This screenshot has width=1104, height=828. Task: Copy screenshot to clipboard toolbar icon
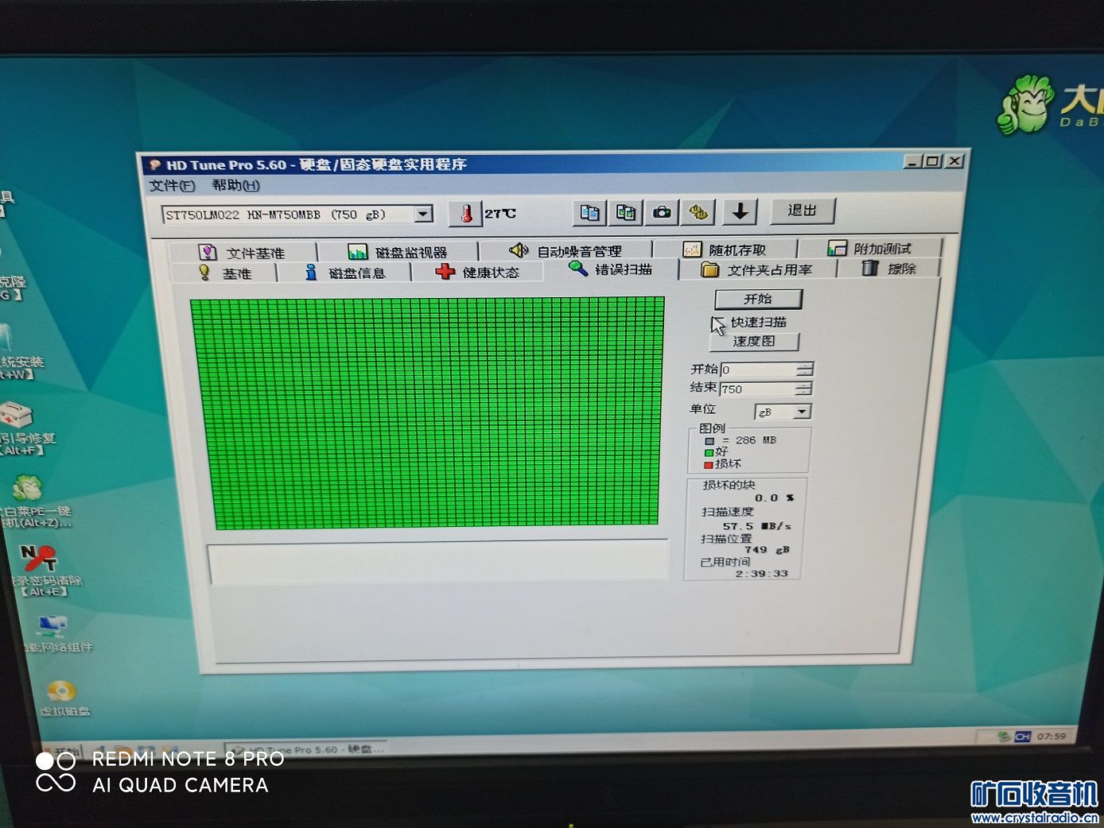[626, 212]
